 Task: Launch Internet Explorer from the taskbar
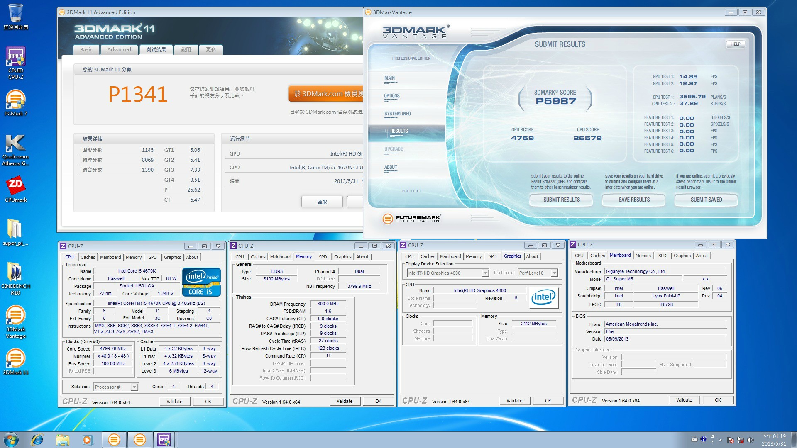click(x=37, y=440)
